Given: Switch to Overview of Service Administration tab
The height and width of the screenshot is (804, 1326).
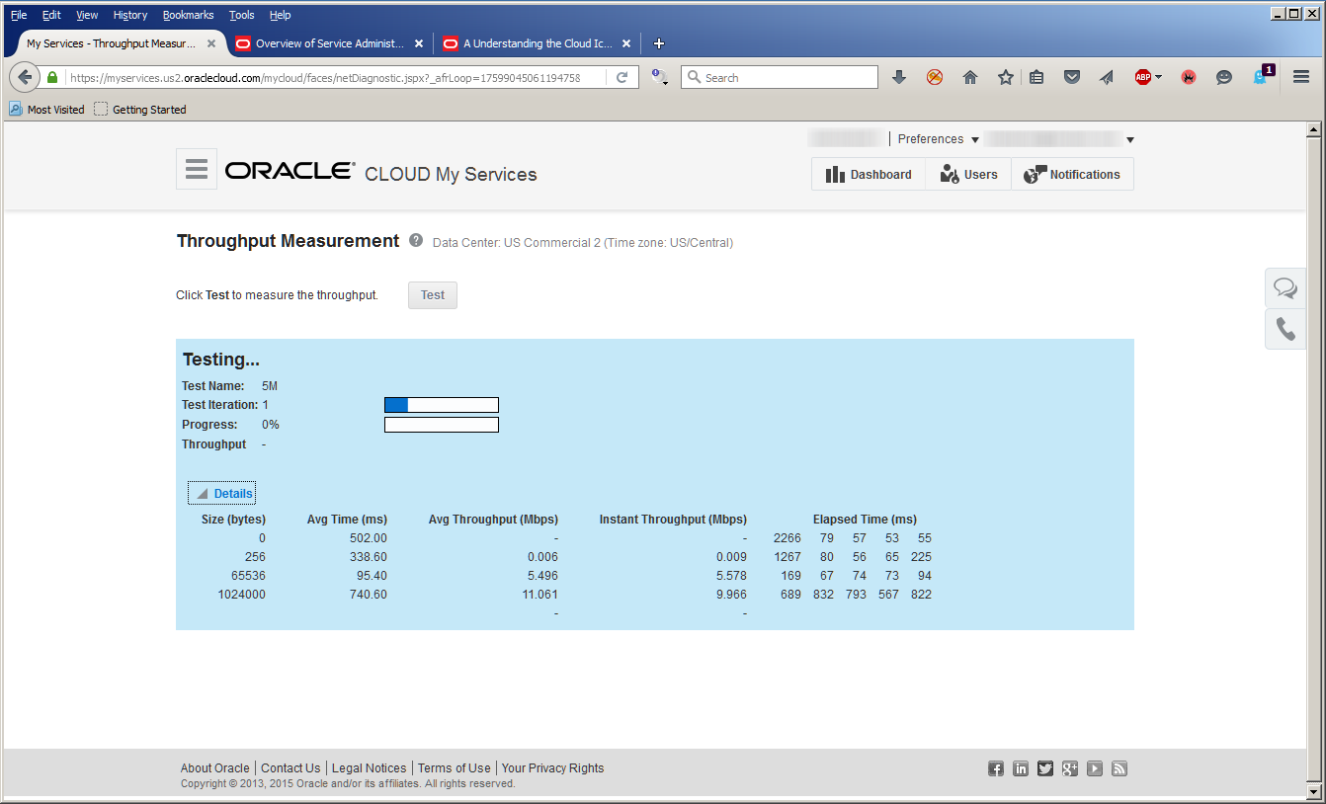Looking at the screenshot, I should [330, 43].
